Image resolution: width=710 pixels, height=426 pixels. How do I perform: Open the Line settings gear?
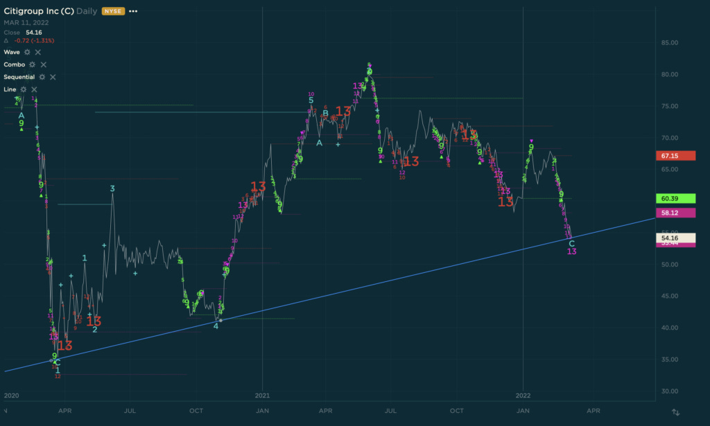coord(24,89)
